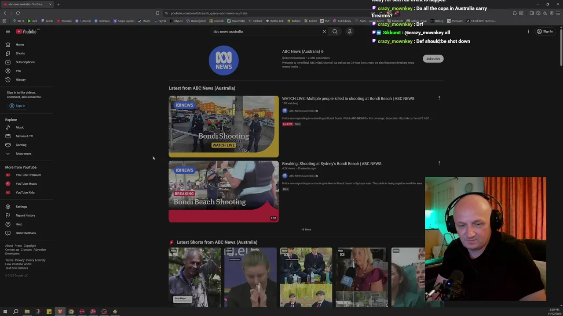Reload the page
This screenshot has height=316, width=563.
click(18, 13)
